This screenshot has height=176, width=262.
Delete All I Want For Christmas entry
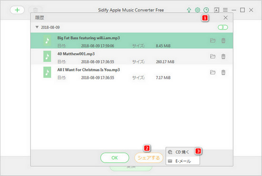[223, 72]
